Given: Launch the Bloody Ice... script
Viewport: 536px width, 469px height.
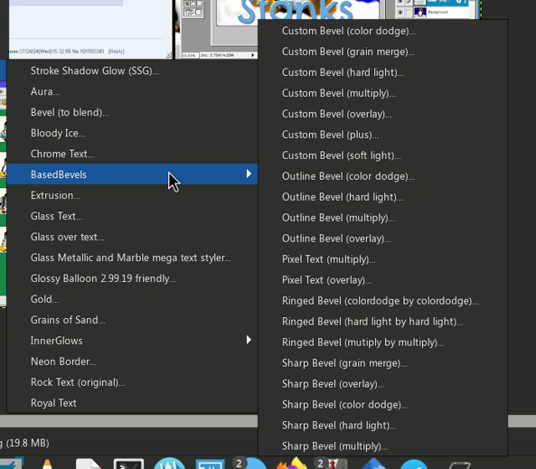Looking at the screenshot, I should (x=132, y=133).
